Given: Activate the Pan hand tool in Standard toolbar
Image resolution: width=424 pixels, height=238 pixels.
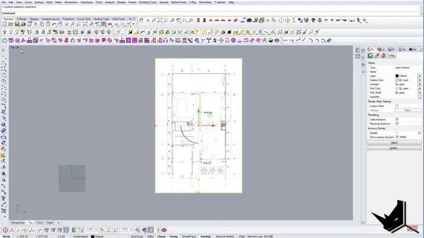Looking at the screenshot, I should pos(61,24).
